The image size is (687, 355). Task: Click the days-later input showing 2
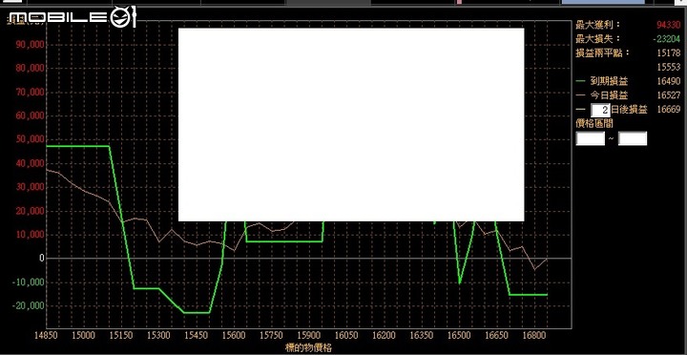click(x=601, y=110)
